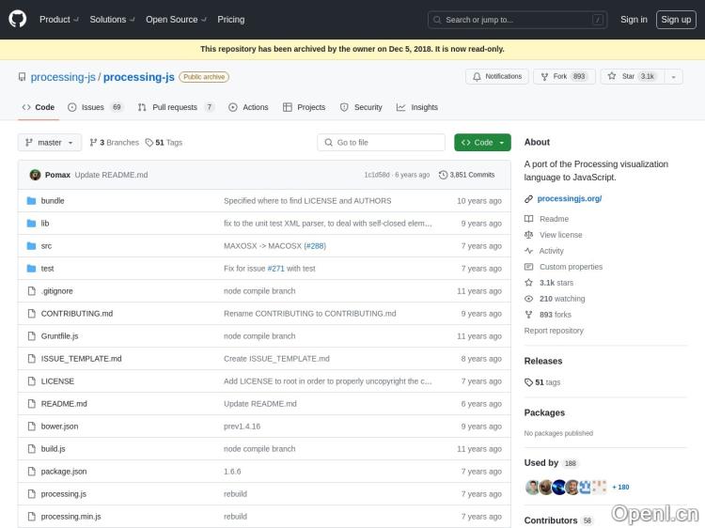The width and height of the screenshot is (705, 528).
Task: Open the 3,851 Commits history
Action: point(466,175)
